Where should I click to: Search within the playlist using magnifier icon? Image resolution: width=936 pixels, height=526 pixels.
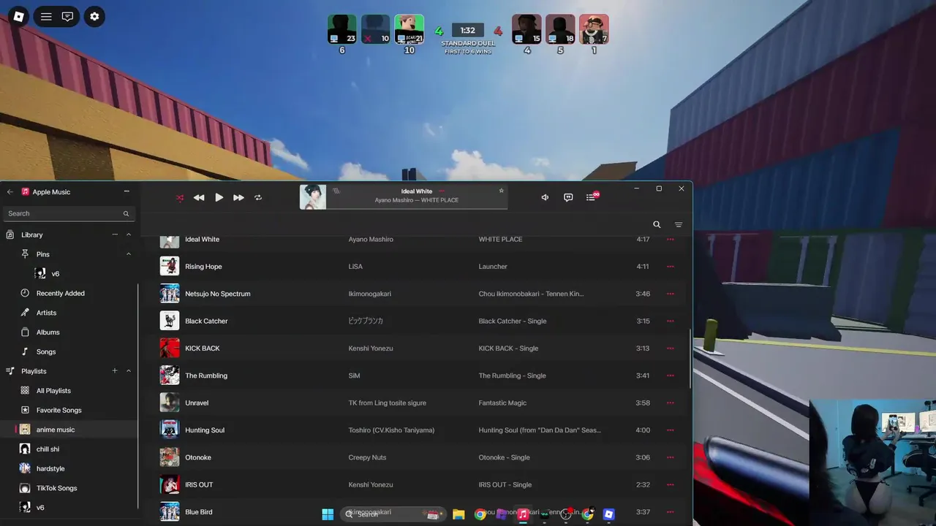[657, 225]
